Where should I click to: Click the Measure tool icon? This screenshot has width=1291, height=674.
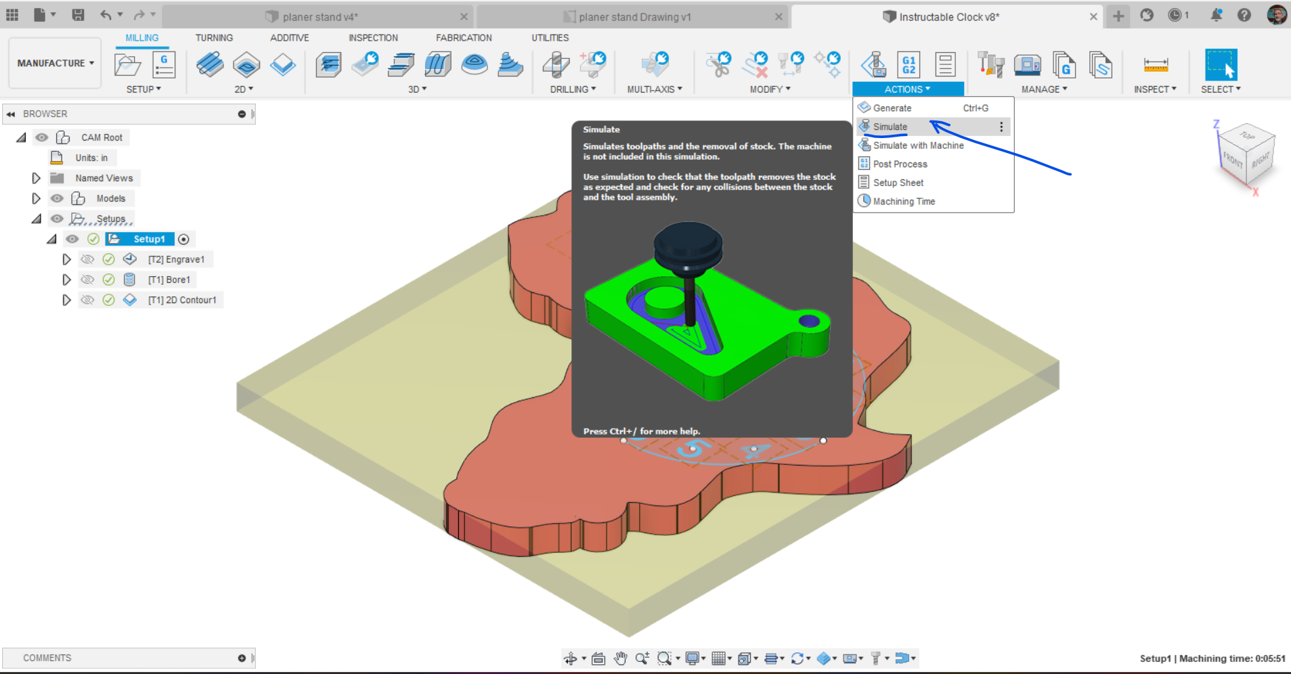(x=1156, y=65)
